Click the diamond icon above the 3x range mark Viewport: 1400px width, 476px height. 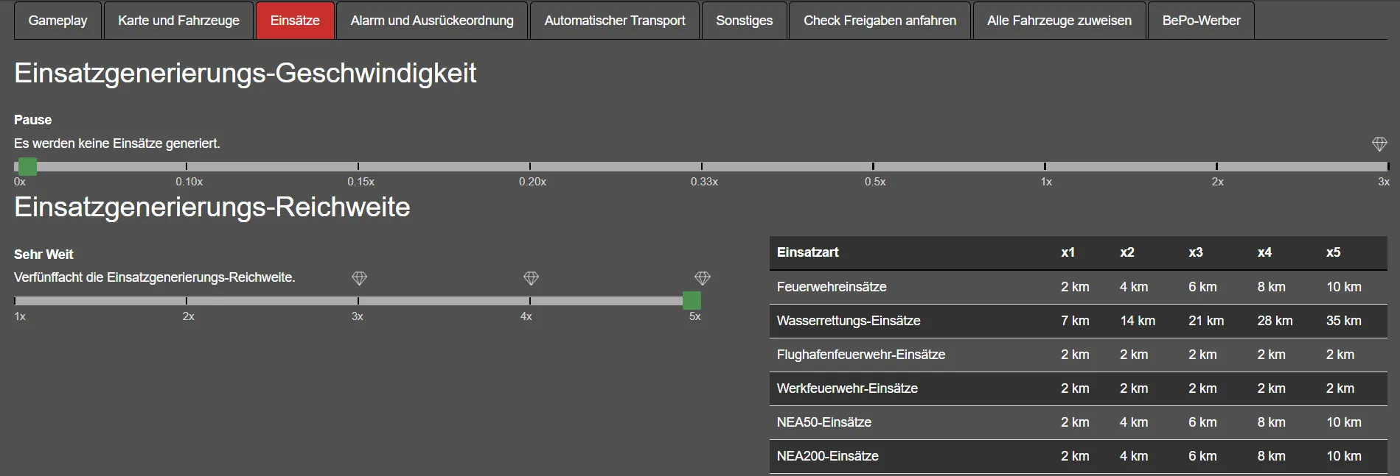tap(359, 278)
